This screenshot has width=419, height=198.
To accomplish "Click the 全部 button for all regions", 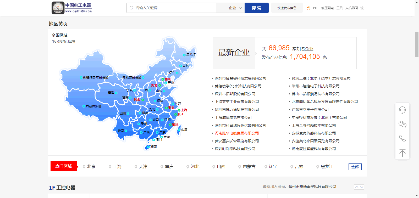I will coord(355,167).
